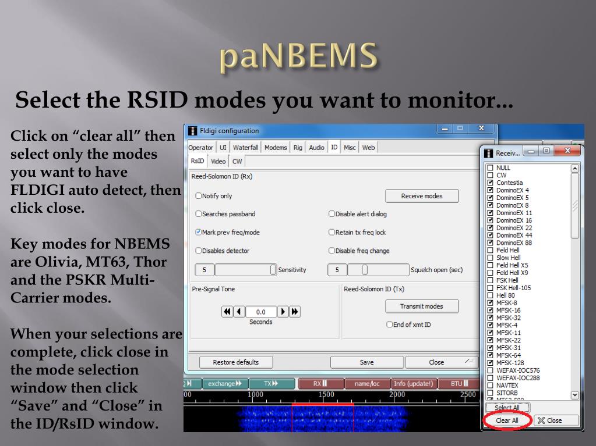Select the Audio tab

[x=316, y=148]
